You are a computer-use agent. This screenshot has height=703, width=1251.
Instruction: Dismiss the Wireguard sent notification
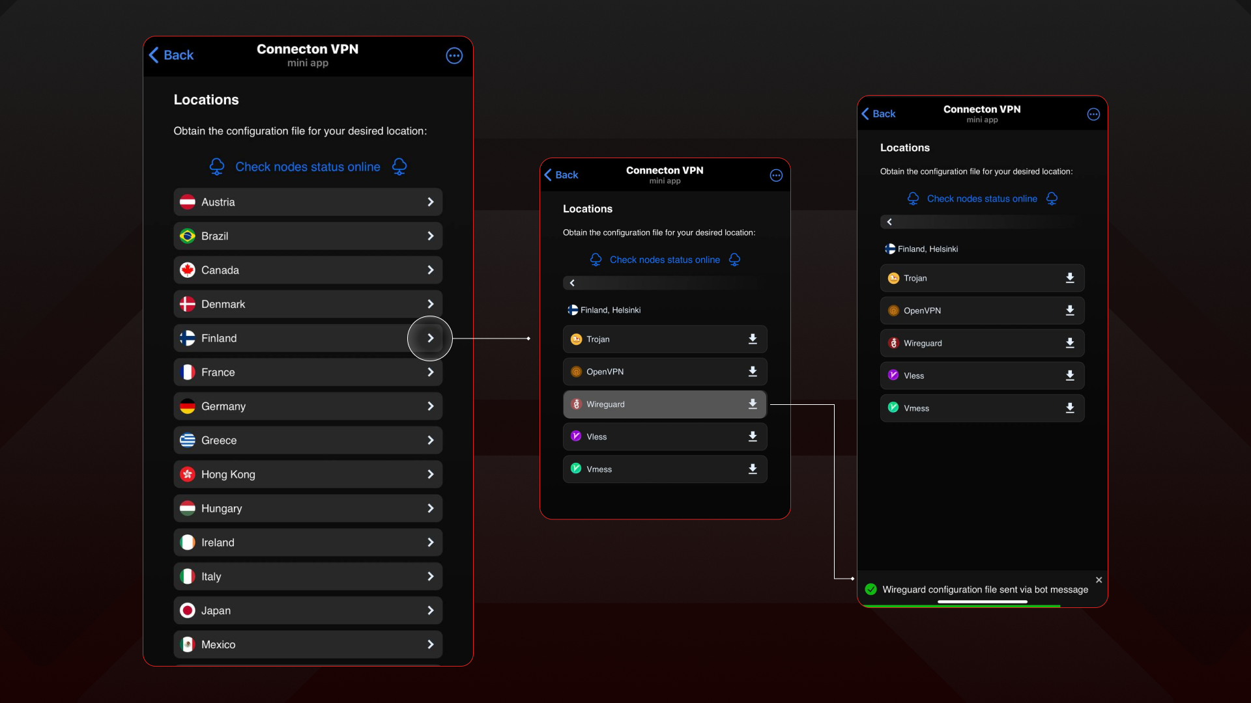[1099, 580]
